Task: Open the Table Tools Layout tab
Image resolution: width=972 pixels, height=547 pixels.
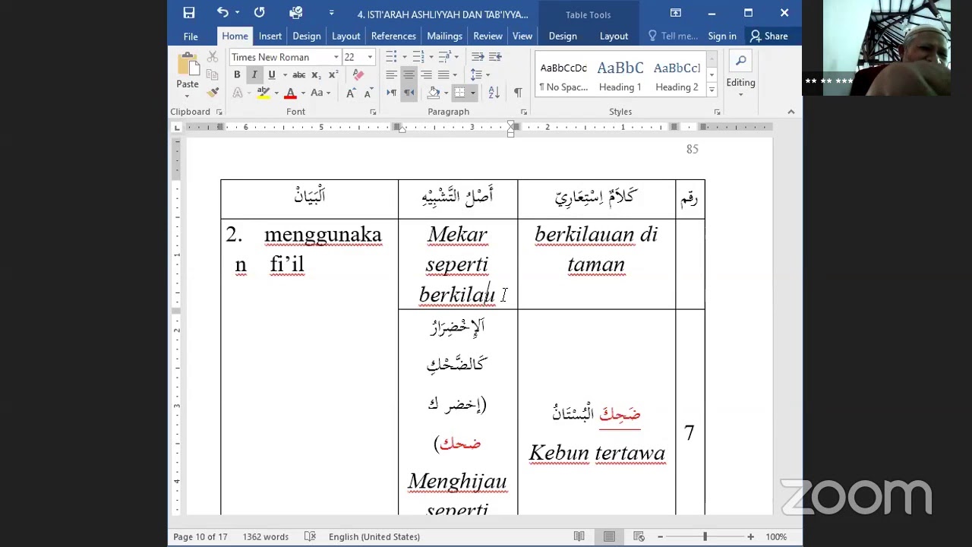Action: [614, 36]
